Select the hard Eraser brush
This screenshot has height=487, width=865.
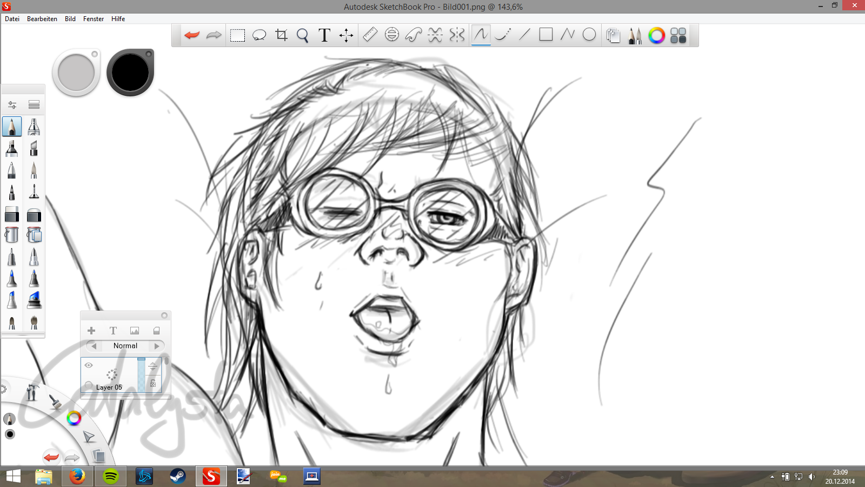[x=11, y=214]
